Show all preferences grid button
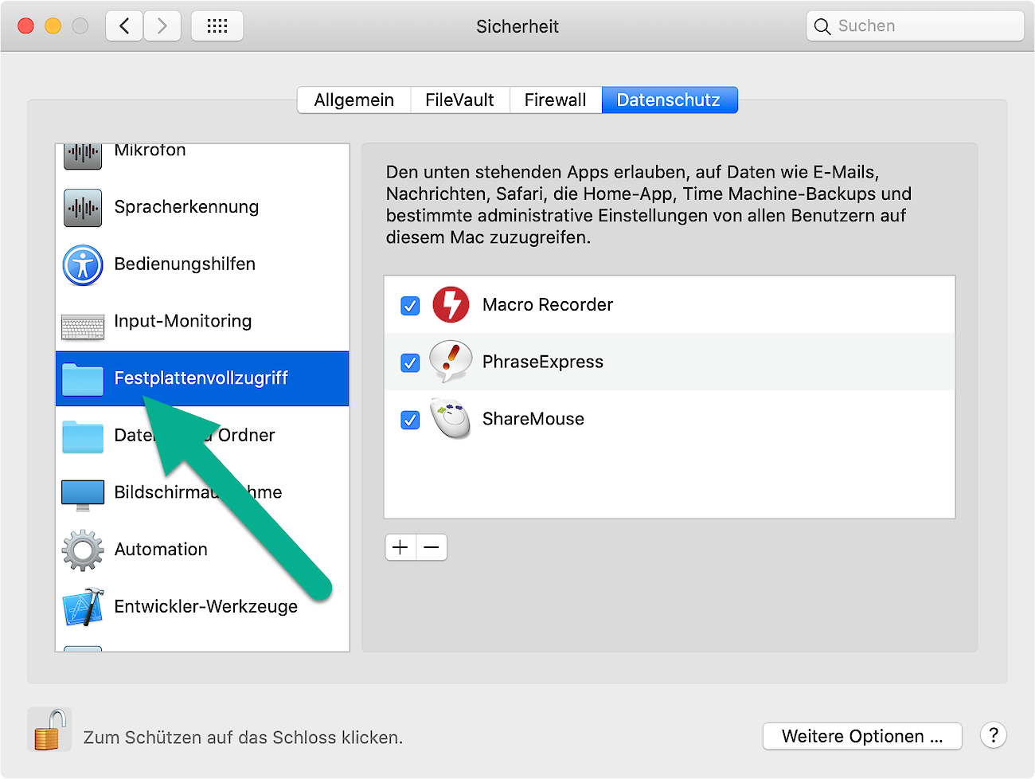 [x=217, y=26]
